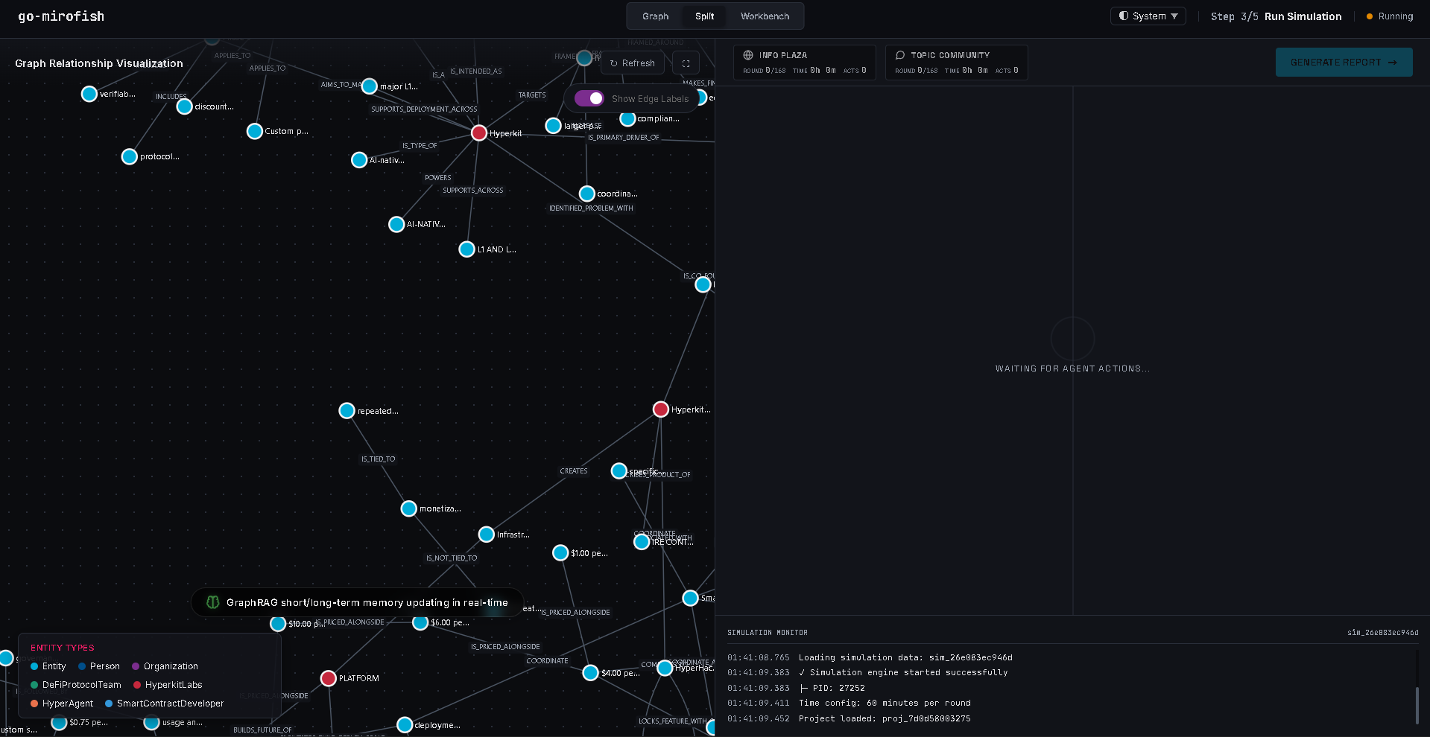The image size is (1430, 737).
Task: Select the major L1... node
Action: click(x=370, y=86)
